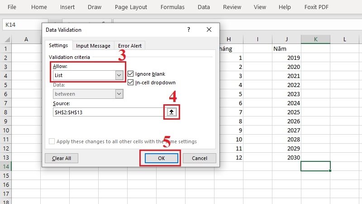This screenshot has height=204, width=362.
Task: Select column K header
Action: pyautogui.click(x=315, y=39)
